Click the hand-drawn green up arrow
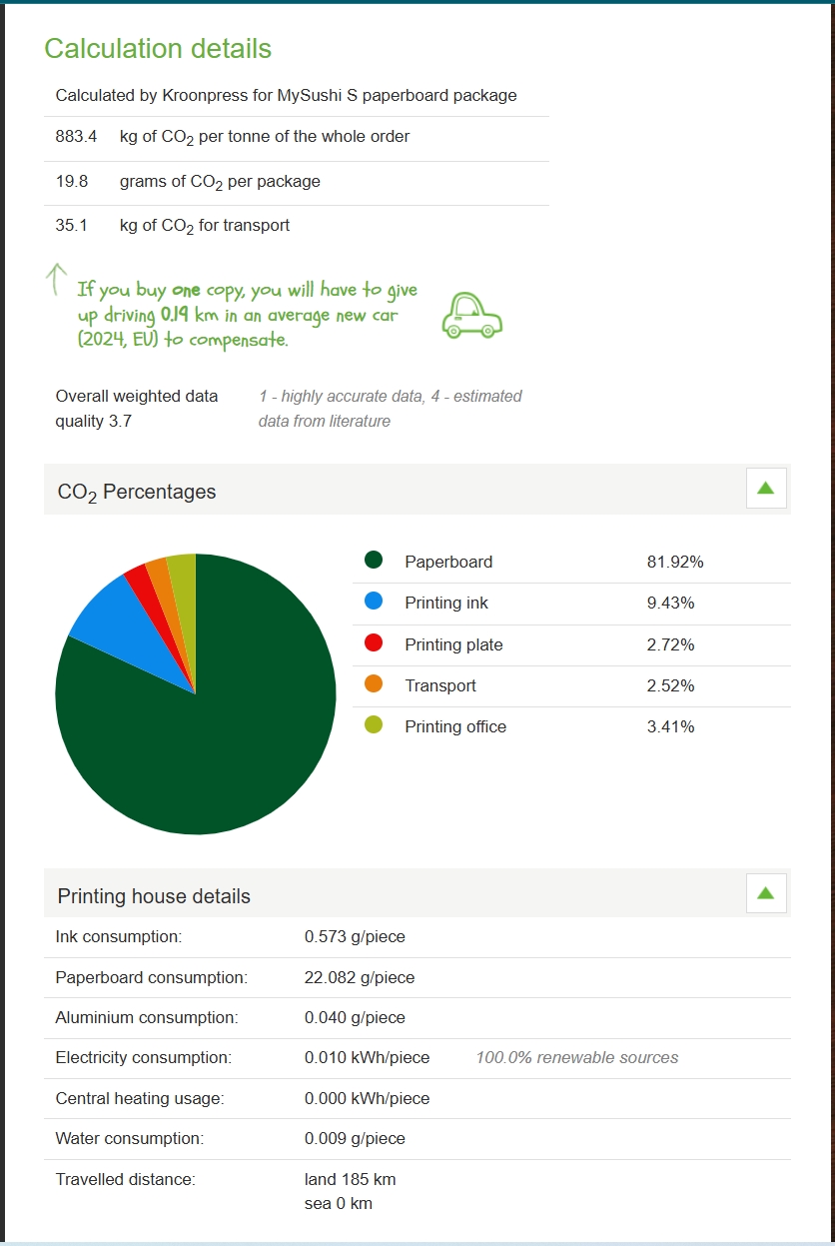The width and height of the screenshot is (835, 1246). pyautogui.click(x=57, y=279)
